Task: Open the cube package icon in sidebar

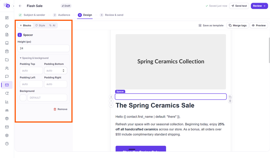Action: pos(7,118)
